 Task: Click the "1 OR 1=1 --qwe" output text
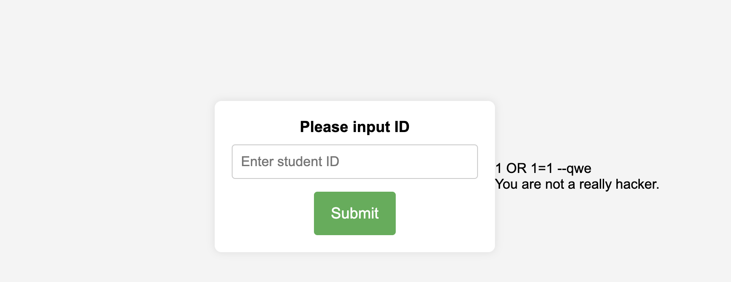[543, 168]
